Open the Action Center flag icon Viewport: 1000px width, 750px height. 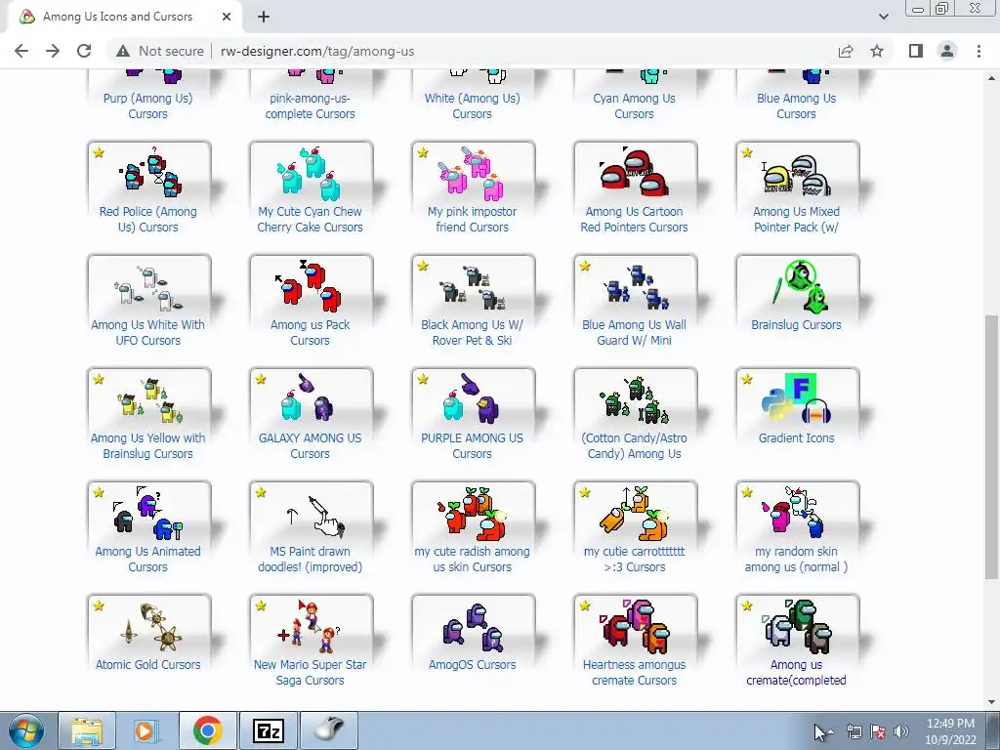point(878,731)
